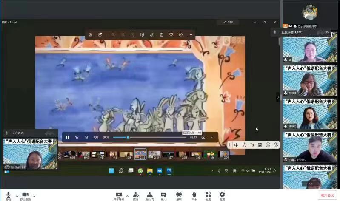
Task: Select filmstrip thumbnail labeled 0:42
Action: click(84, 155)
